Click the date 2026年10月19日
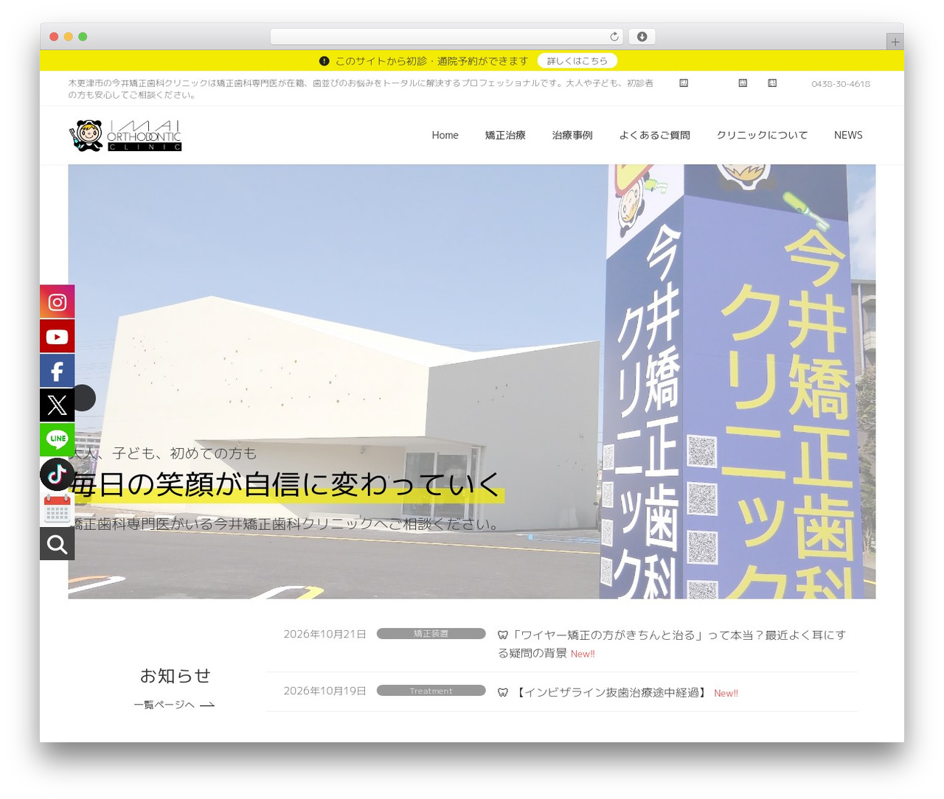 point(324,691)
